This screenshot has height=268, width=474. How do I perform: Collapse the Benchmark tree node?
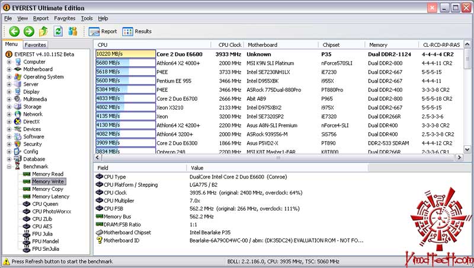point(9,167)
